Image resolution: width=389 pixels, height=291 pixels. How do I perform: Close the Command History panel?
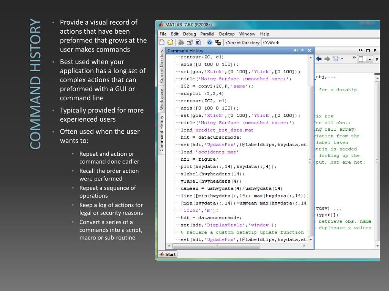coord(310,51)
